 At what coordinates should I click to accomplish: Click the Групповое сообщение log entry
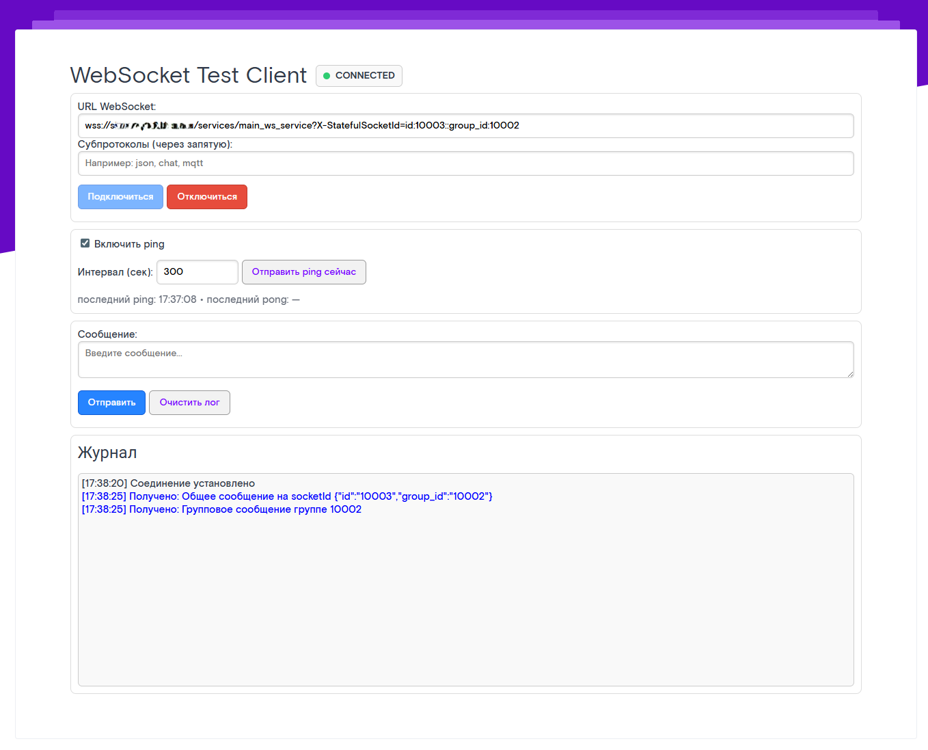221,509
